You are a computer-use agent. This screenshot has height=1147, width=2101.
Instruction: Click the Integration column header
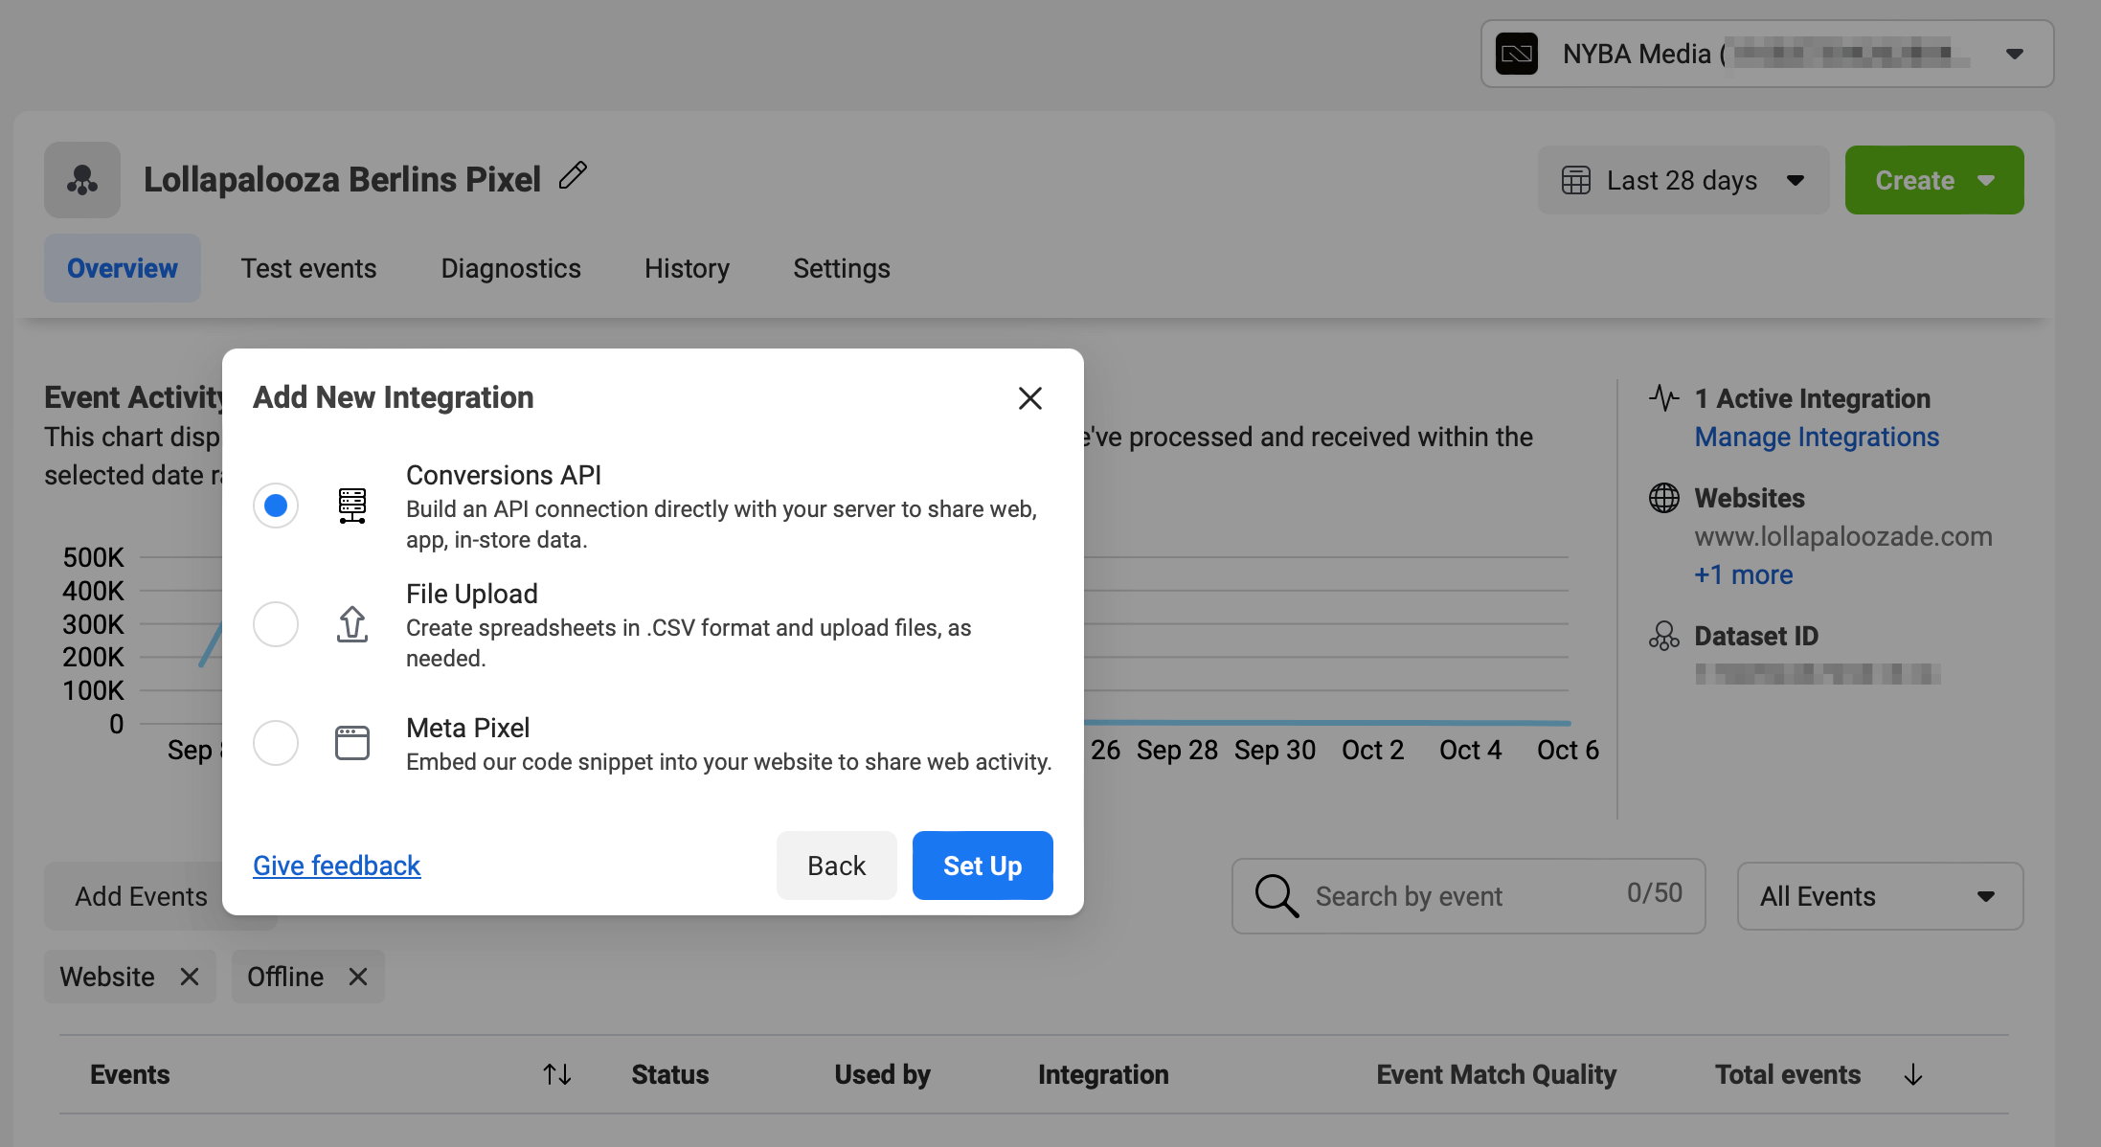[1103, 1074]
